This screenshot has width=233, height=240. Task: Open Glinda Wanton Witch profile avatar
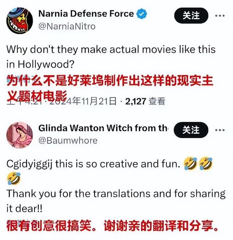[x=19, y=135]
